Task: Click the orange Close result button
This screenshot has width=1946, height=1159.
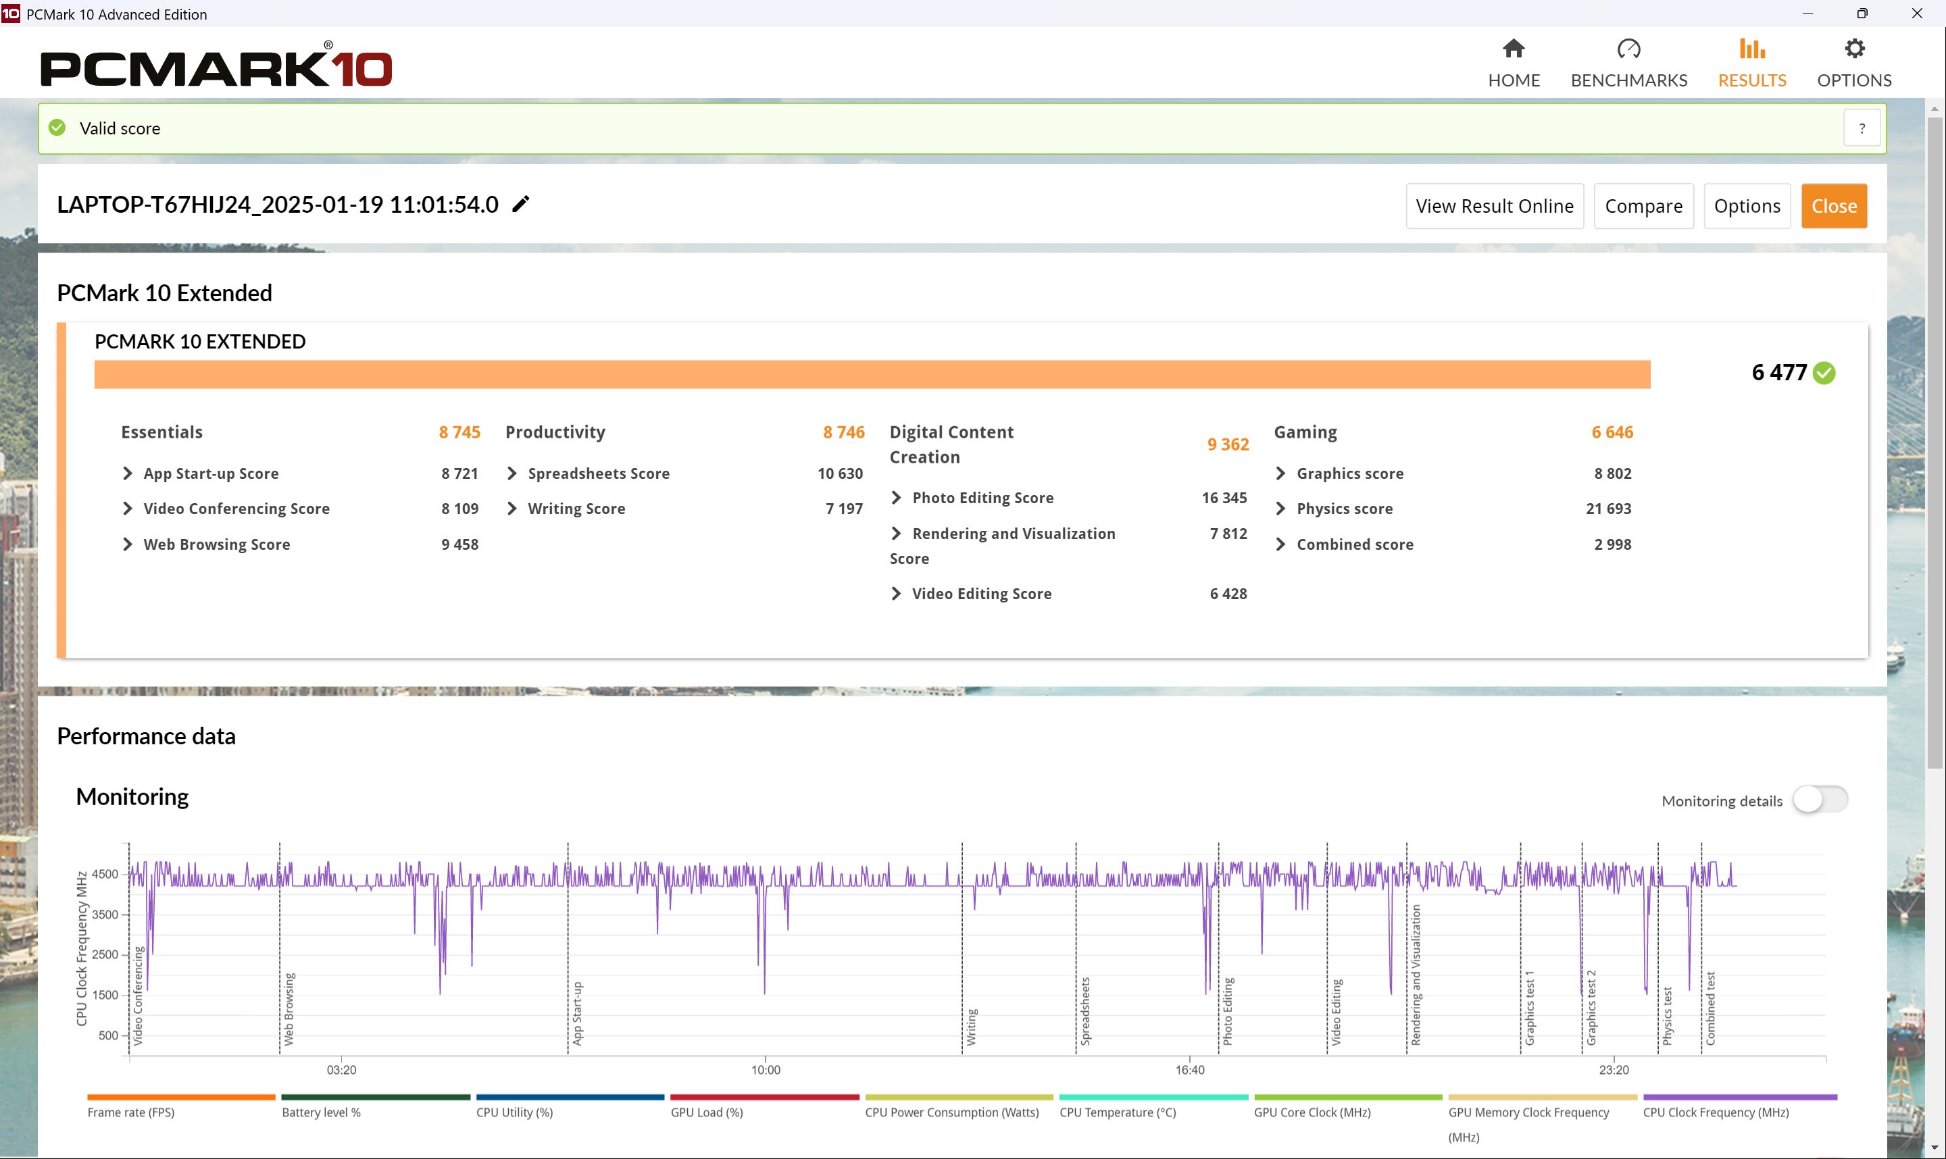Action: click(x=1834, y=206)
